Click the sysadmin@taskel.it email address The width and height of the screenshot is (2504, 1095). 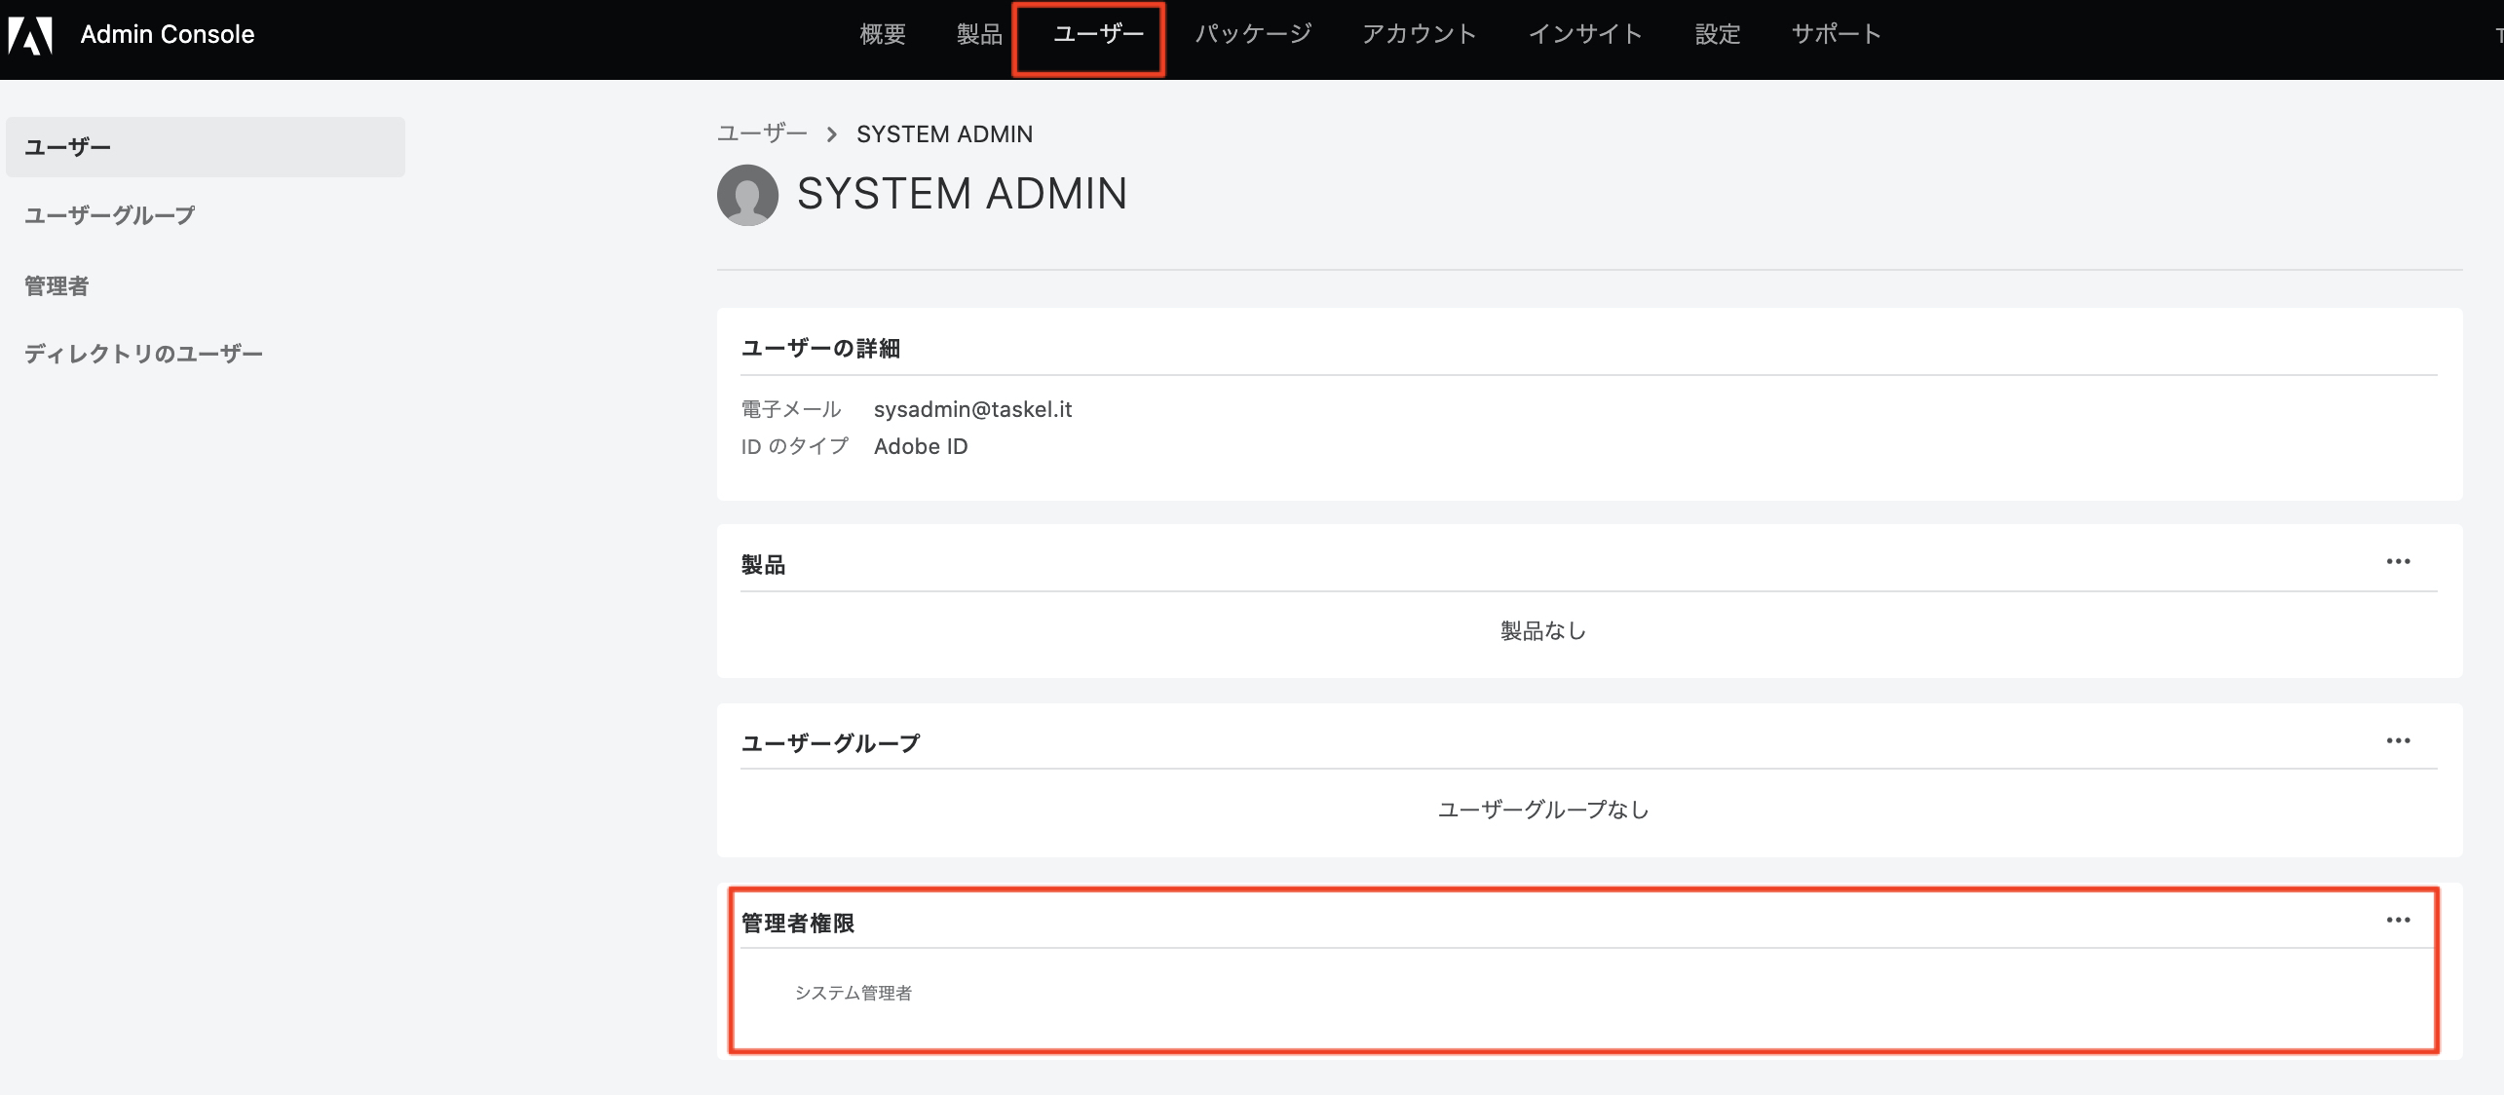coord(972,409)
